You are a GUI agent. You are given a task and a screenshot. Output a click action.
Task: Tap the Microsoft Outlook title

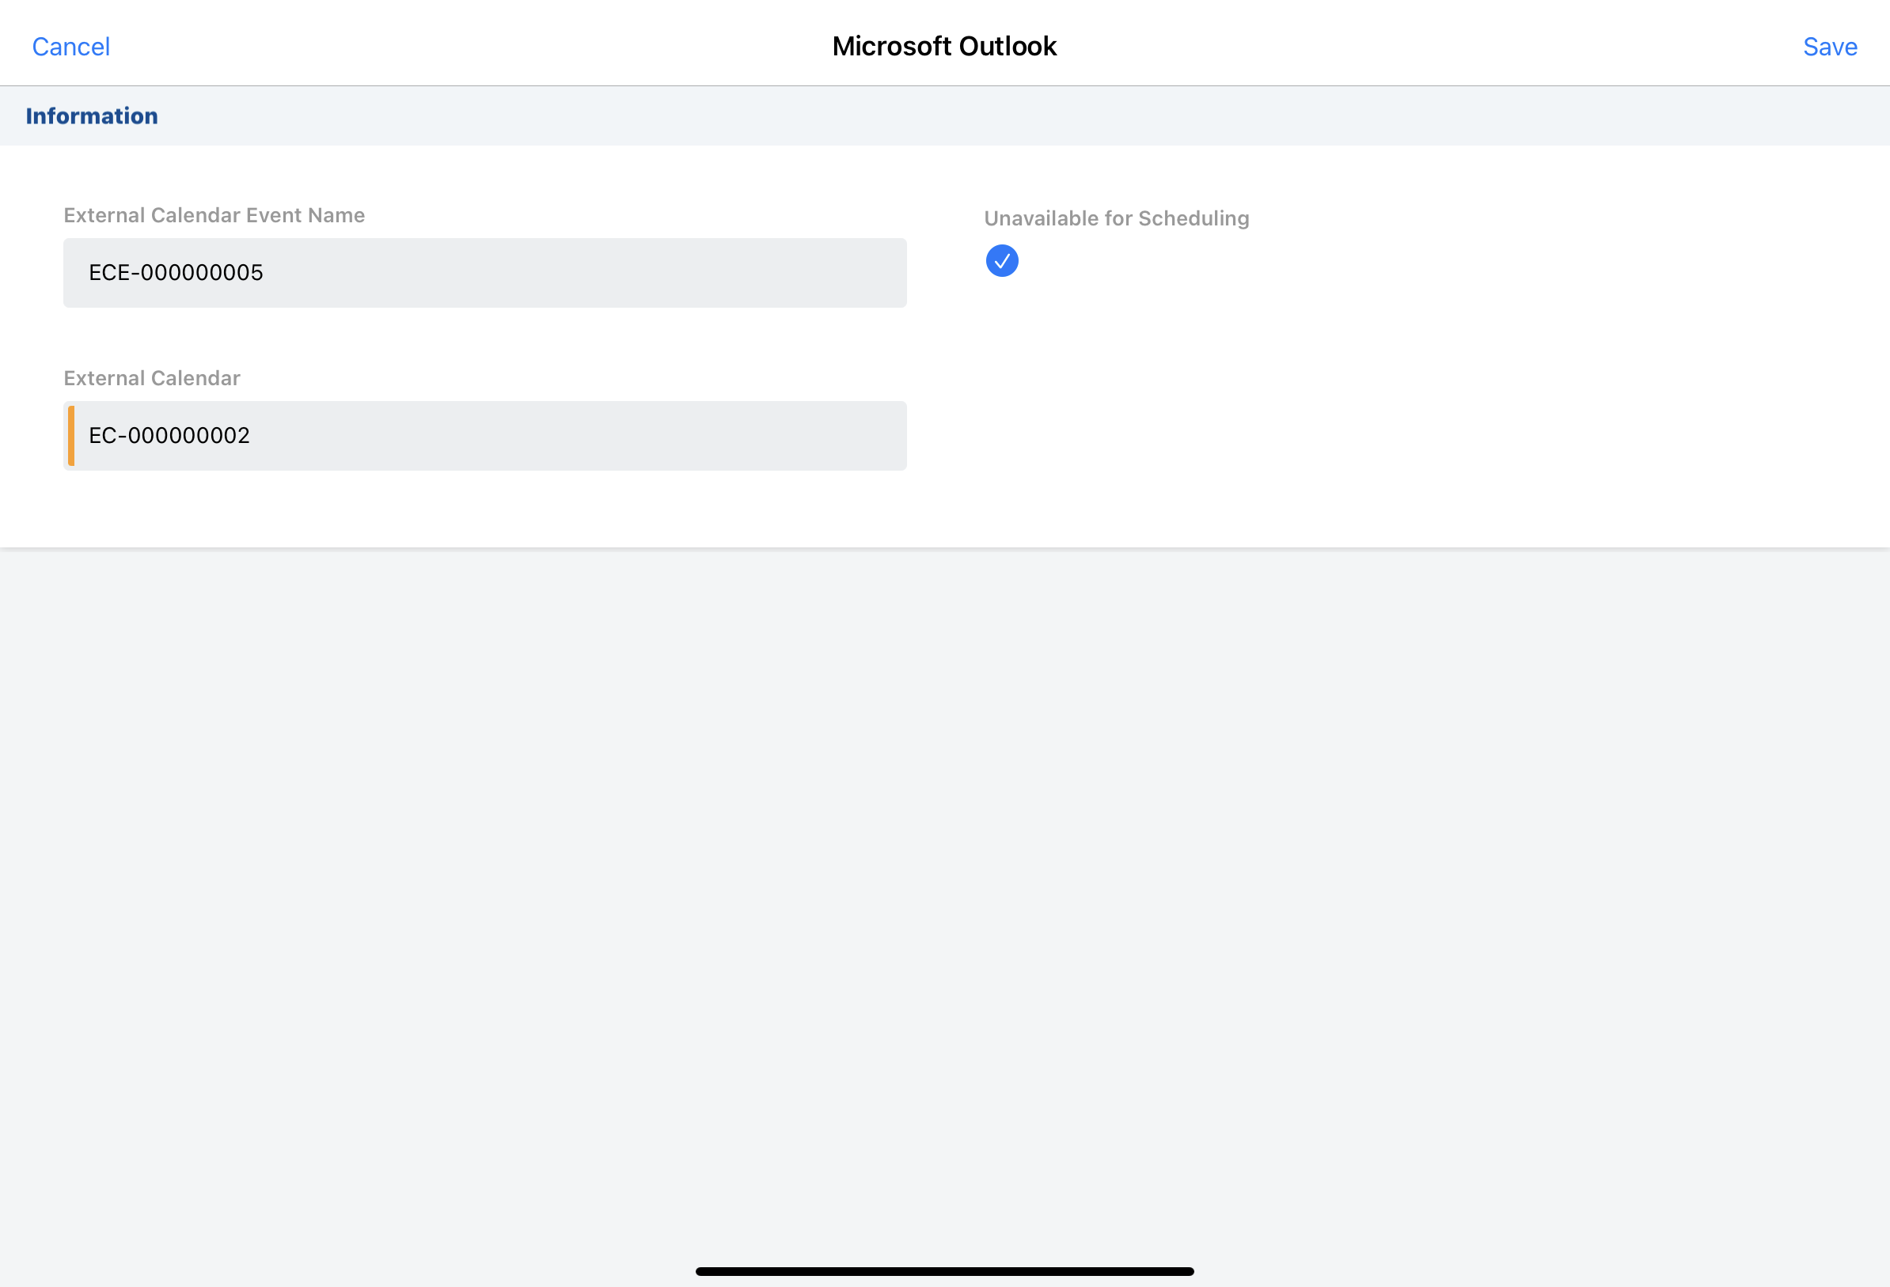(943, 47)
